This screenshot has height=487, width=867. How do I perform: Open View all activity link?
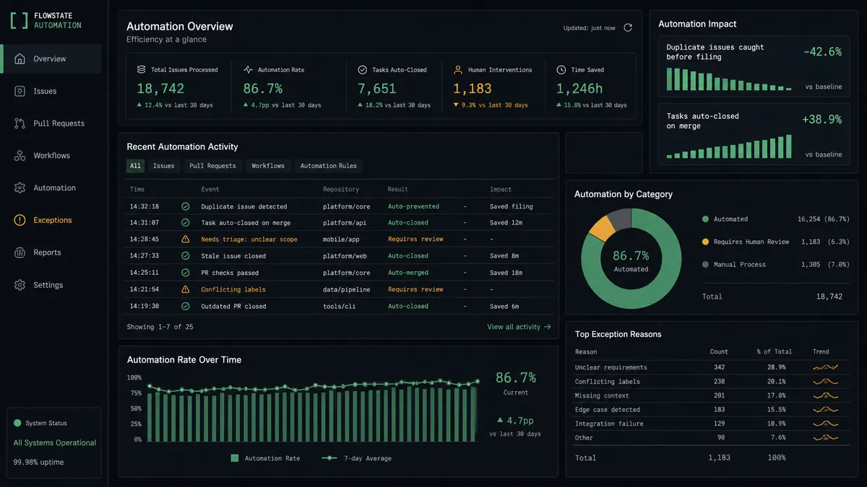519,327
